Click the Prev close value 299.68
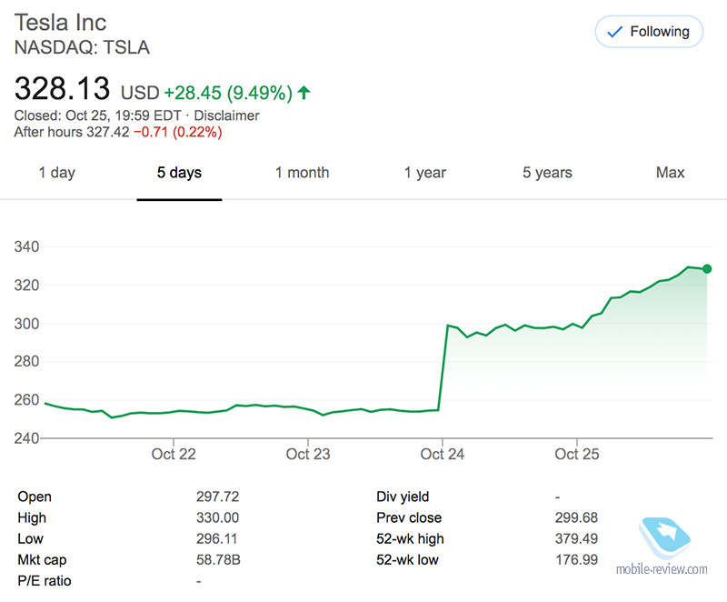Screen dimensions: 727x602 576,517
